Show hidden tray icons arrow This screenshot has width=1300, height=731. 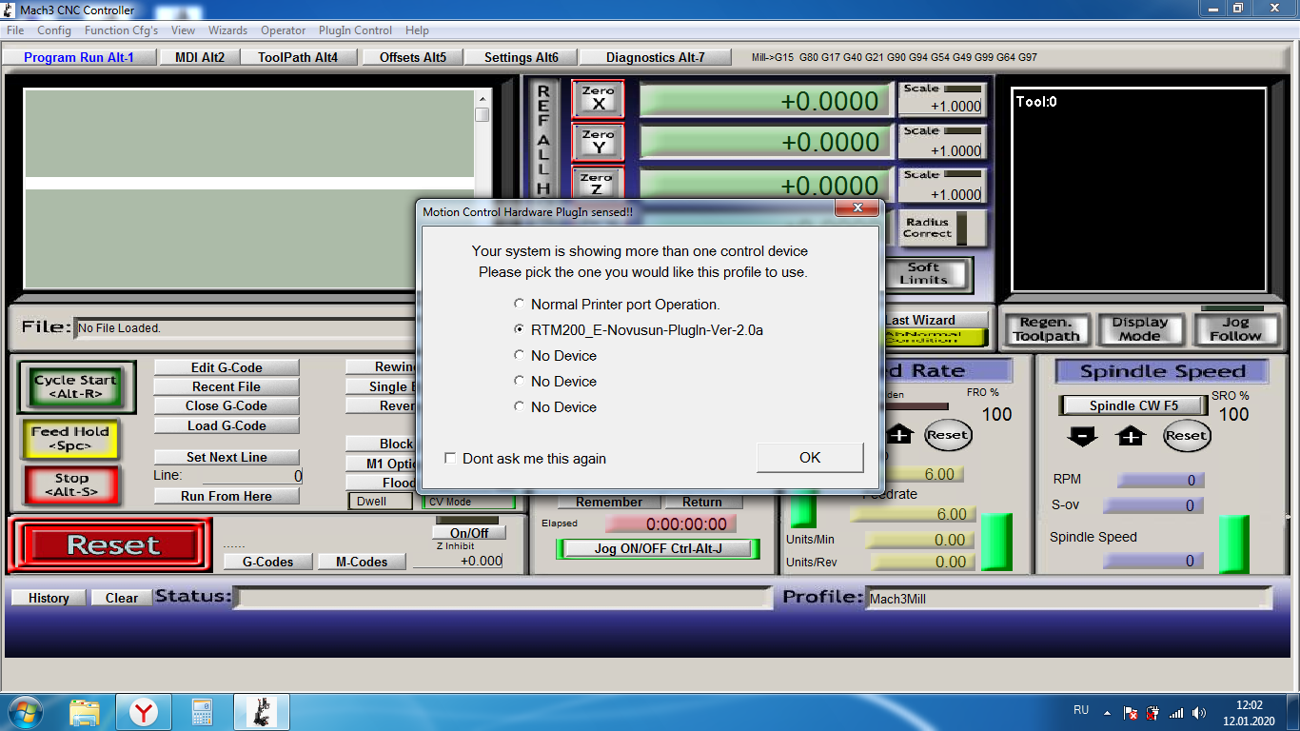1107,713
